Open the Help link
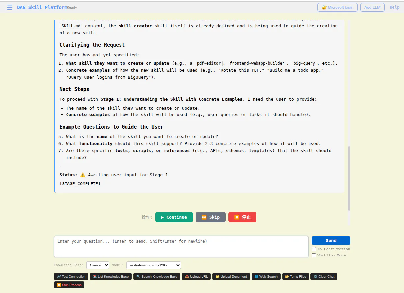The width and height of the screenshot is (404, 293). tap(394, 7)
